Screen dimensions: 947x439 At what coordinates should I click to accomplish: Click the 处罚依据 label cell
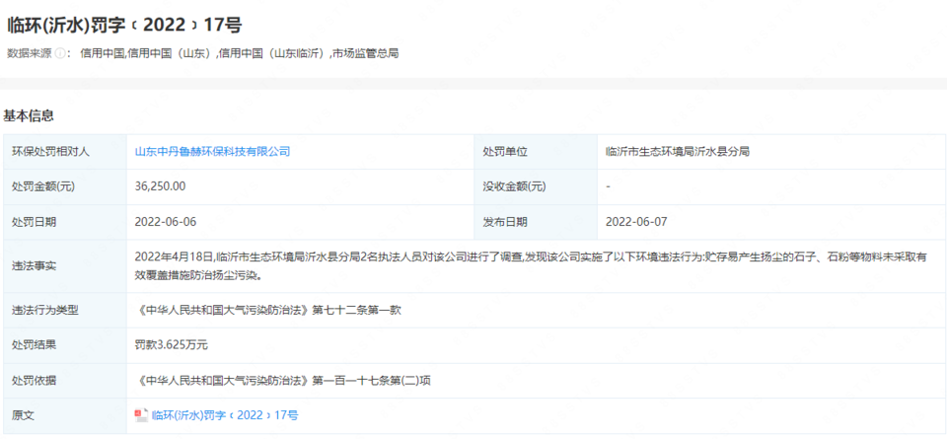[x=65, y=381]
